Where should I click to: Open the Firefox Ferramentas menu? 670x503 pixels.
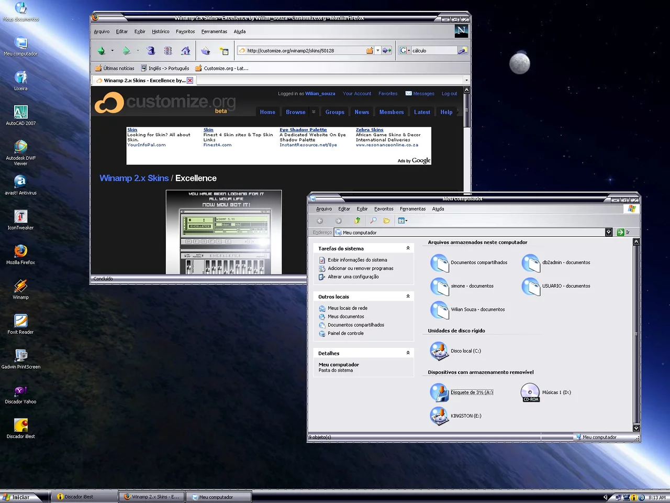(214, 31)
